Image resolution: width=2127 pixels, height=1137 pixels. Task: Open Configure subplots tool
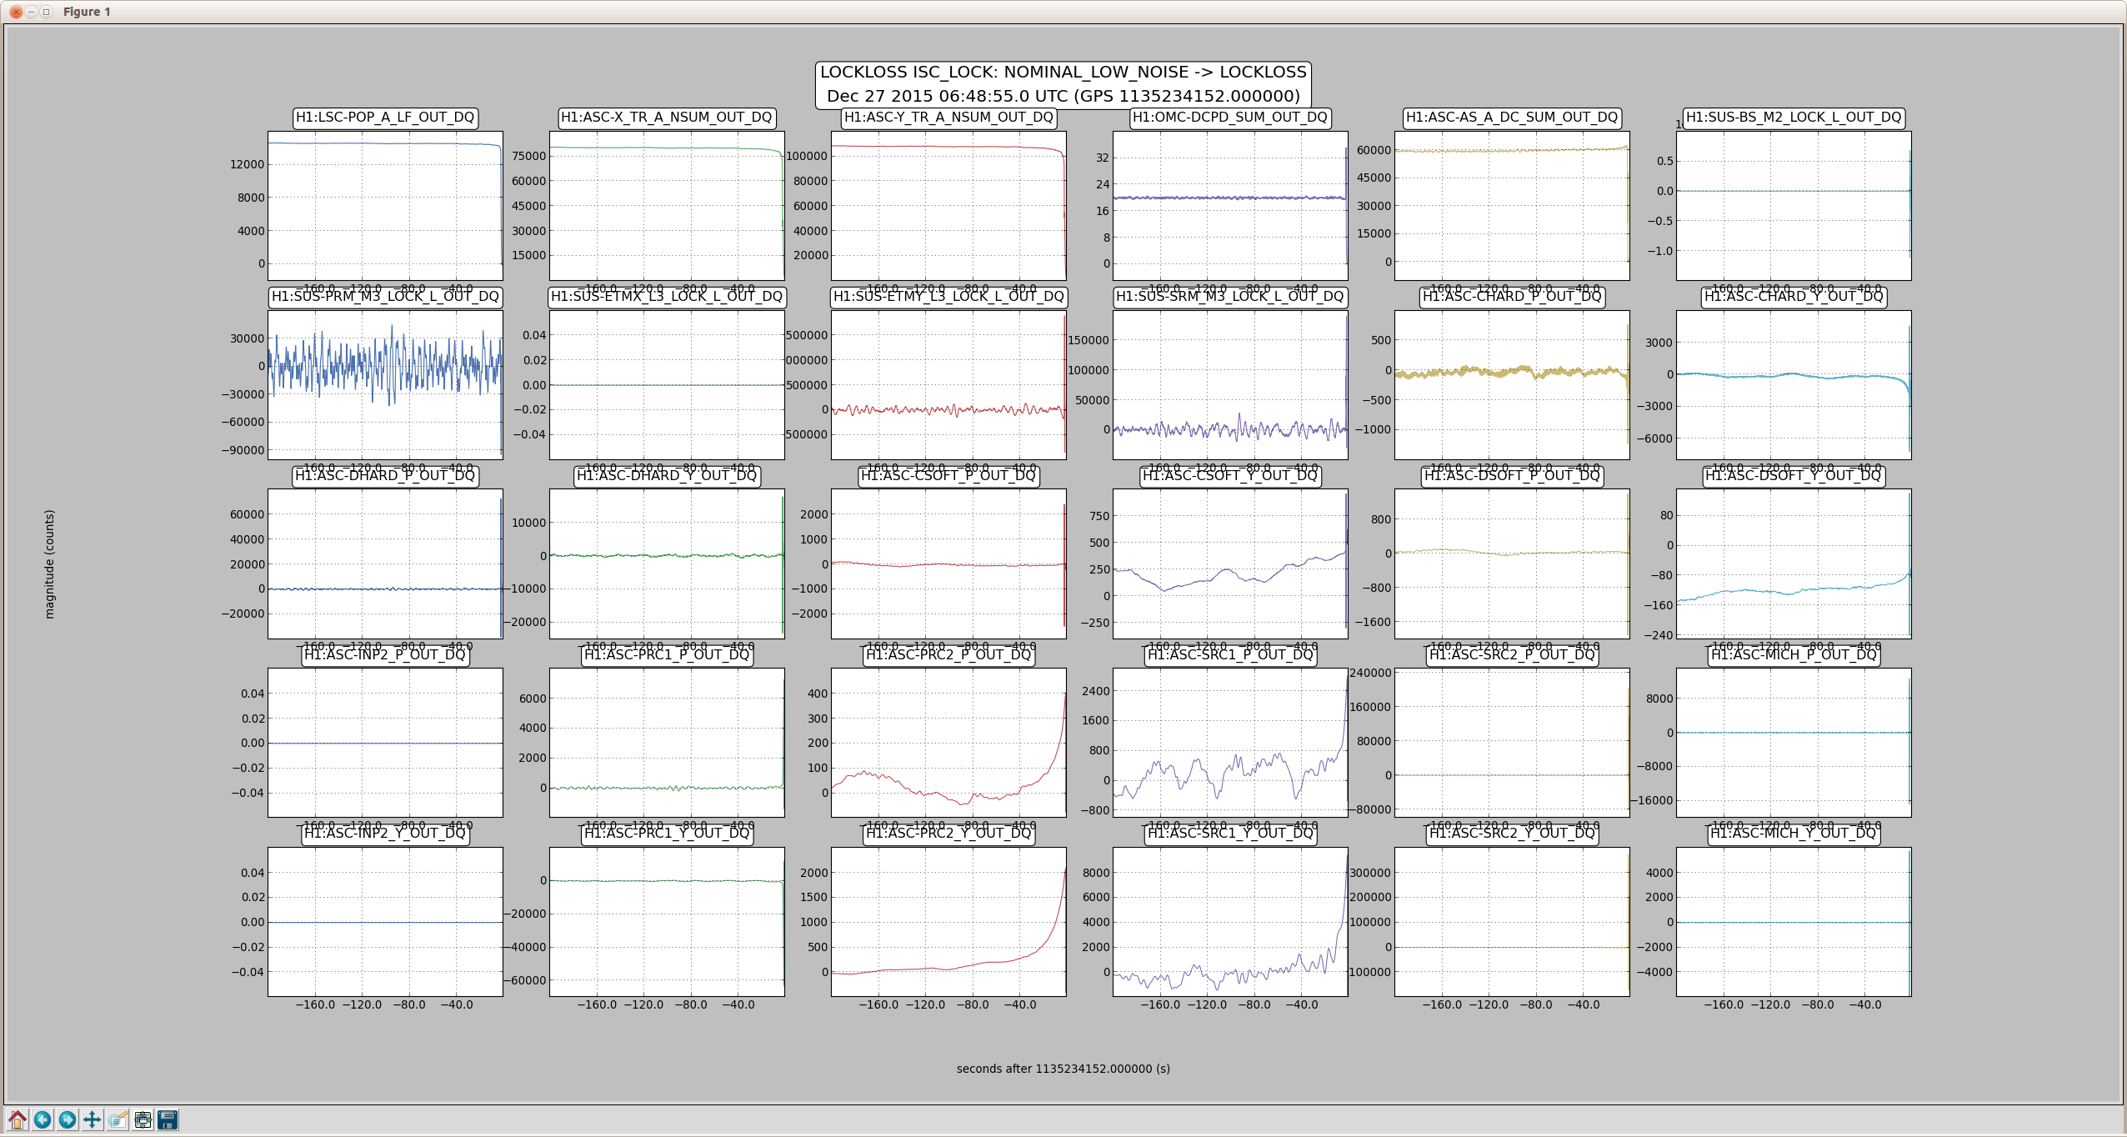143,1119
